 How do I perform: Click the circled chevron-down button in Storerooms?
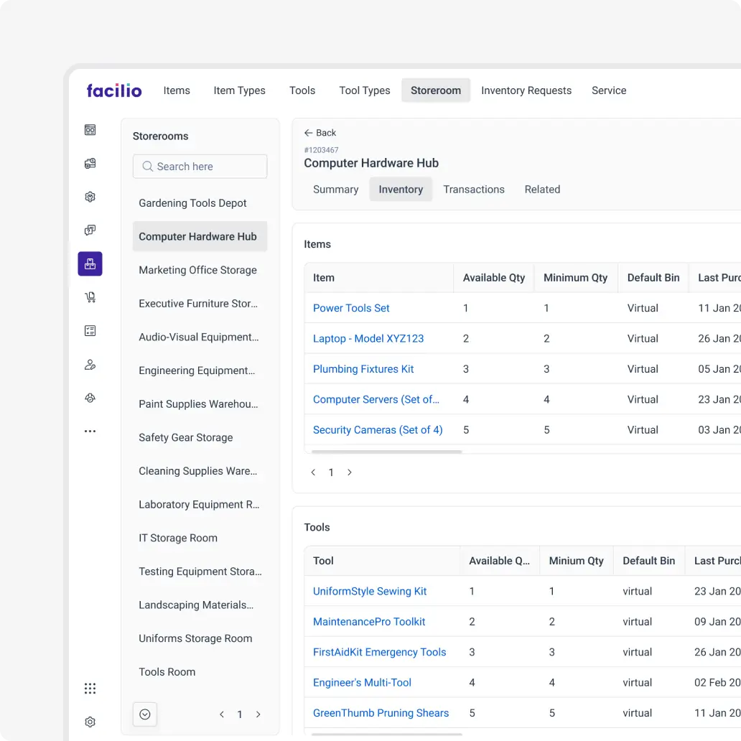pos(145,714)
